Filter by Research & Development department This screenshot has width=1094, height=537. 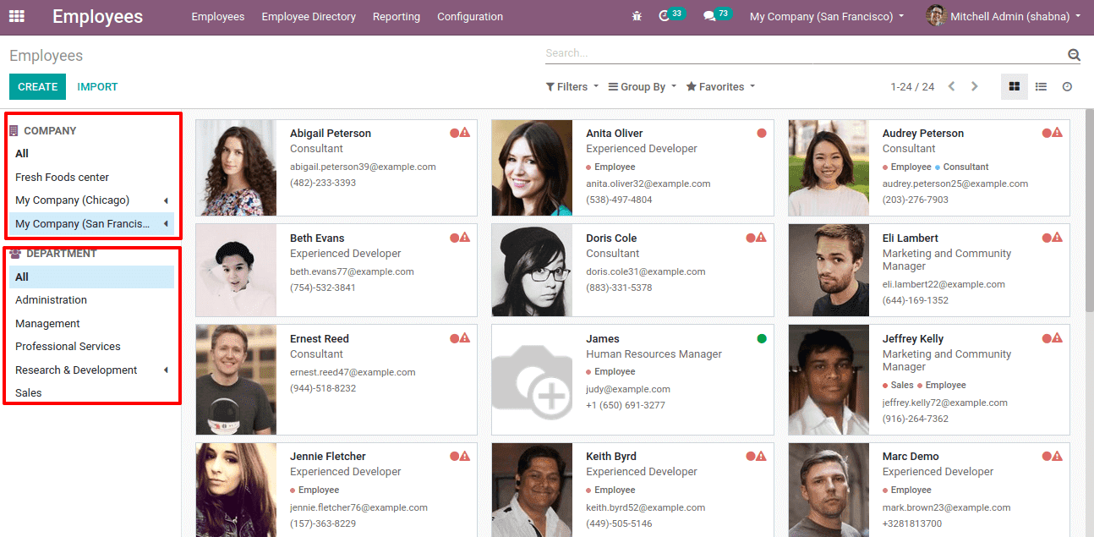pyautogui.click(x=76, y=370)
